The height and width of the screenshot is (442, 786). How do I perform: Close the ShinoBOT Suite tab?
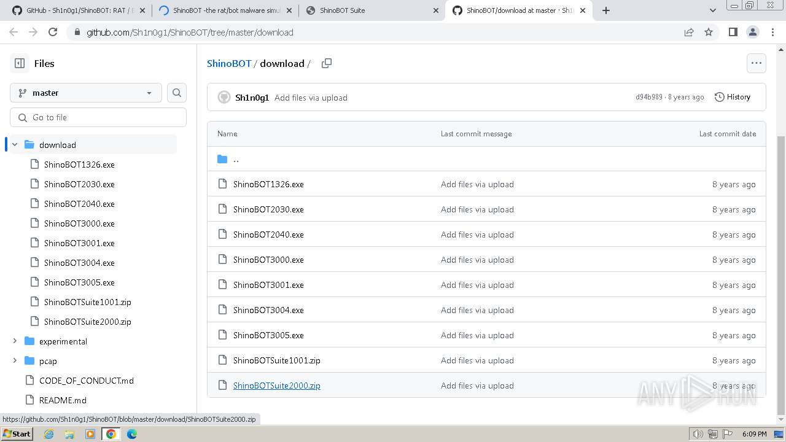tap(435, 10)
